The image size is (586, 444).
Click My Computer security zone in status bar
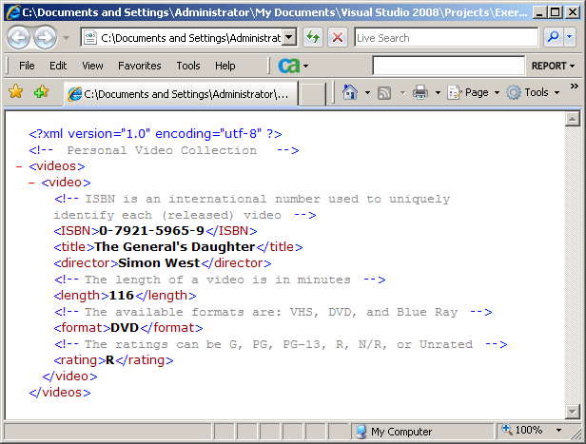click(x=422, y=432)
